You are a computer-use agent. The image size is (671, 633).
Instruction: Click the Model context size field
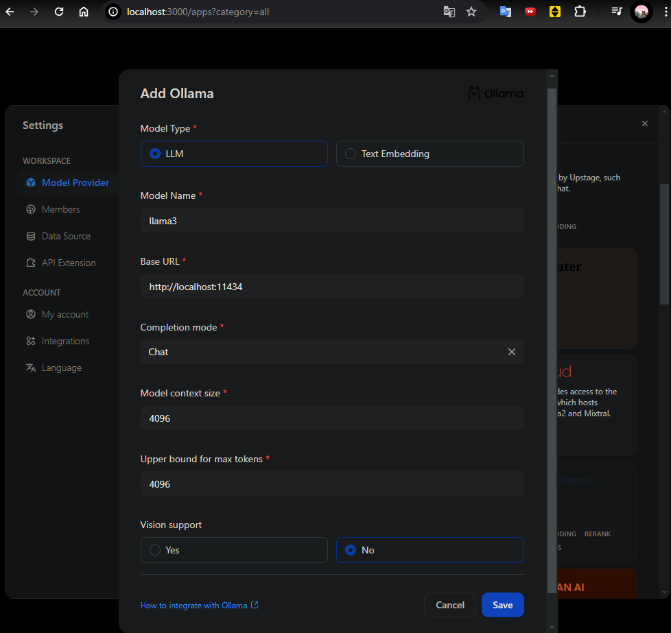tap(332, 418)
